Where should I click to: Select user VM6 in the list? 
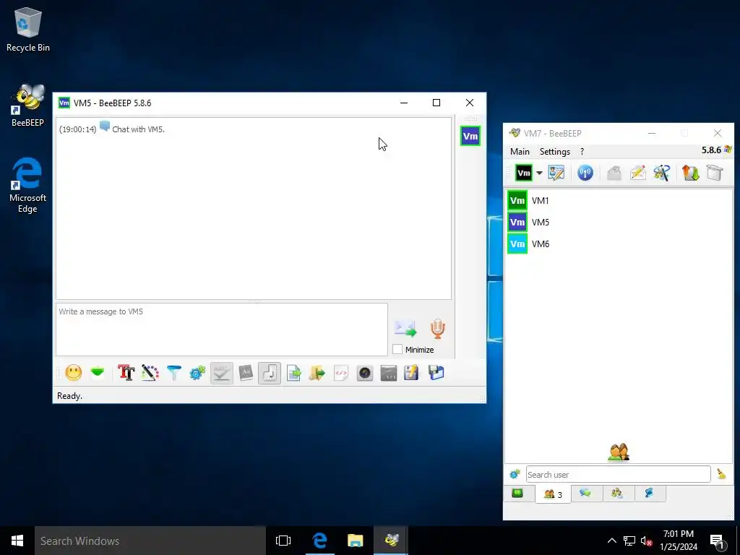tap(619, 244)
